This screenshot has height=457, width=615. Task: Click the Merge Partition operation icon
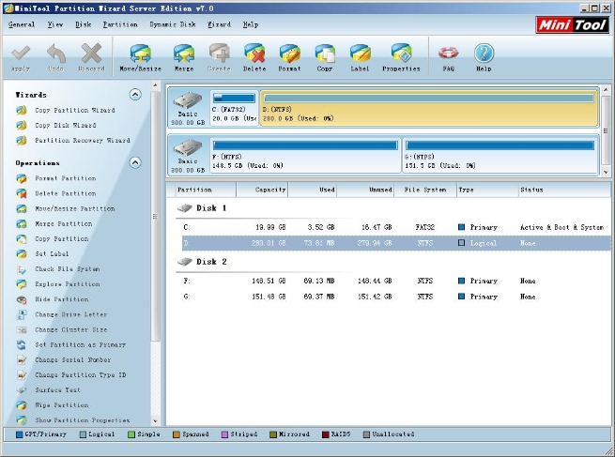point(22,223)
